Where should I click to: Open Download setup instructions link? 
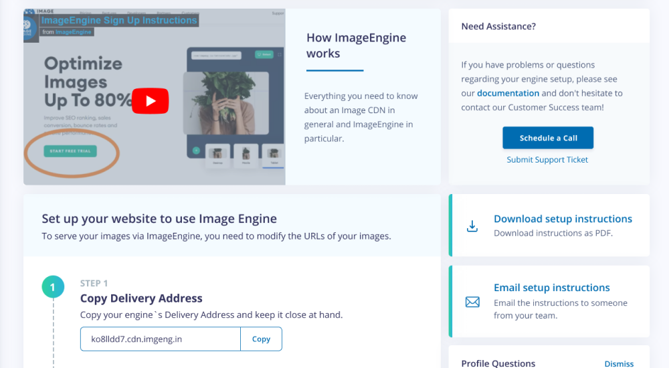[x=563, y=219]
